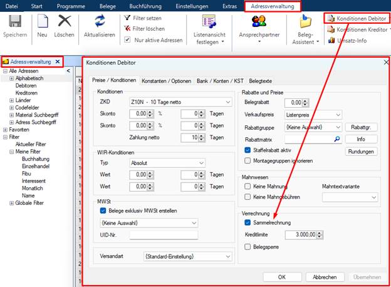Viewport: 391px width, 287px height.
Task: Select Kreditoren in address tree
Action: point(26,93)
